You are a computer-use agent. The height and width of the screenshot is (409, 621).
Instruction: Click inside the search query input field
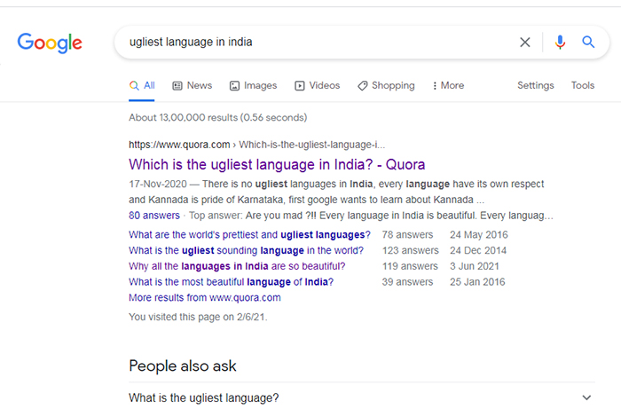click(x=310, y=42)
